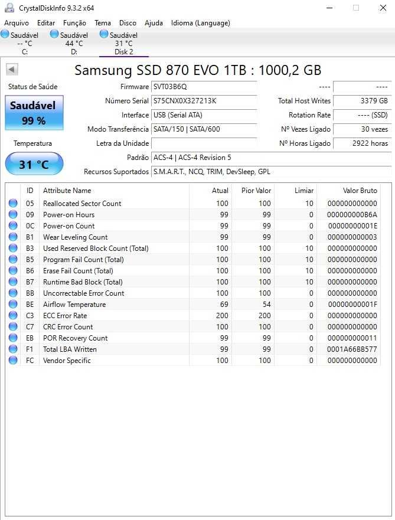Click the serial number field S75CNX0X327213K

[x=204, y=101]
